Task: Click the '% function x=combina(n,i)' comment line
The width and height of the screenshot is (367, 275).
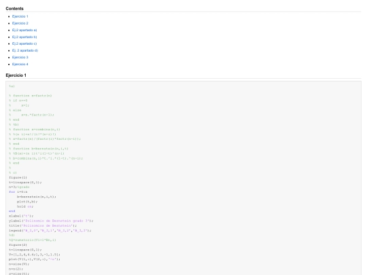Action: (x=35, y=129)
